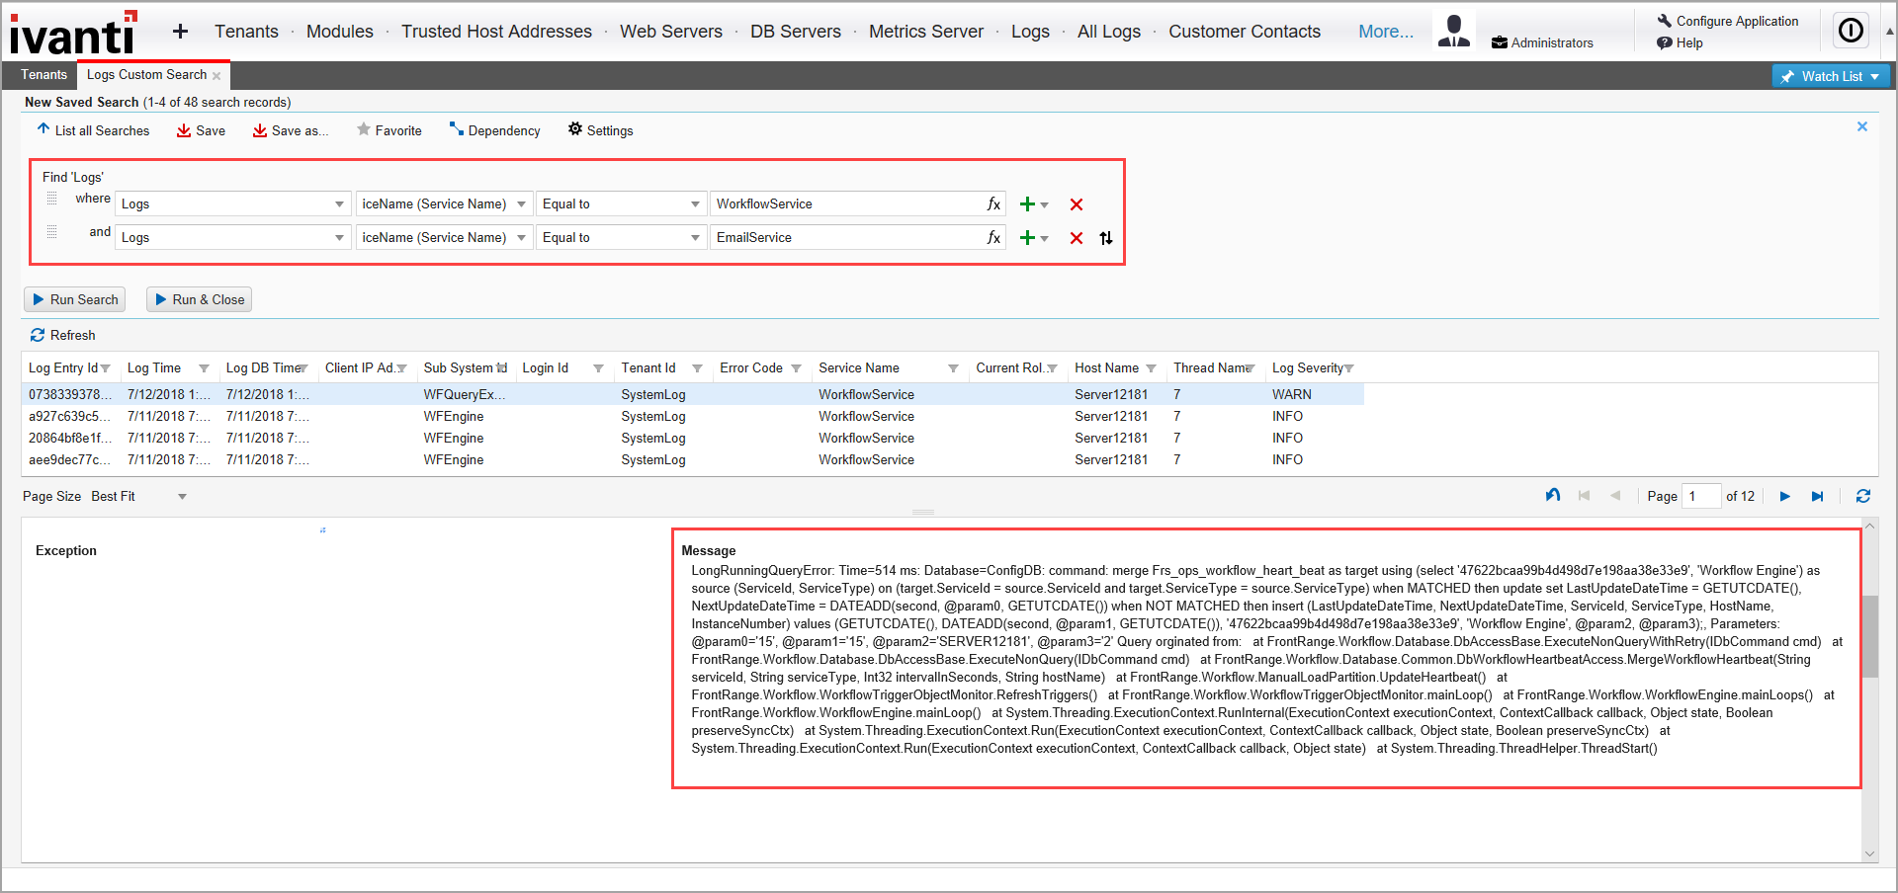This screenshot has height=893, width=1898.
Task: Click the Save as... button
Action: click(290, 130)
